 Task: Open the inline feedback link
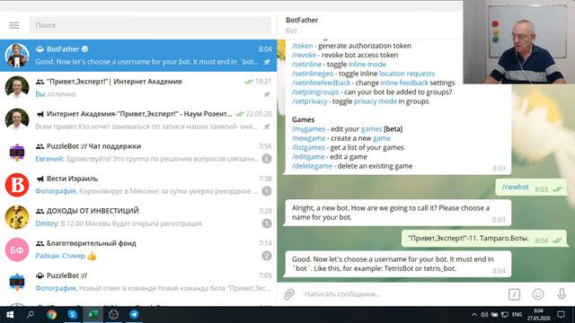(404, 83)
